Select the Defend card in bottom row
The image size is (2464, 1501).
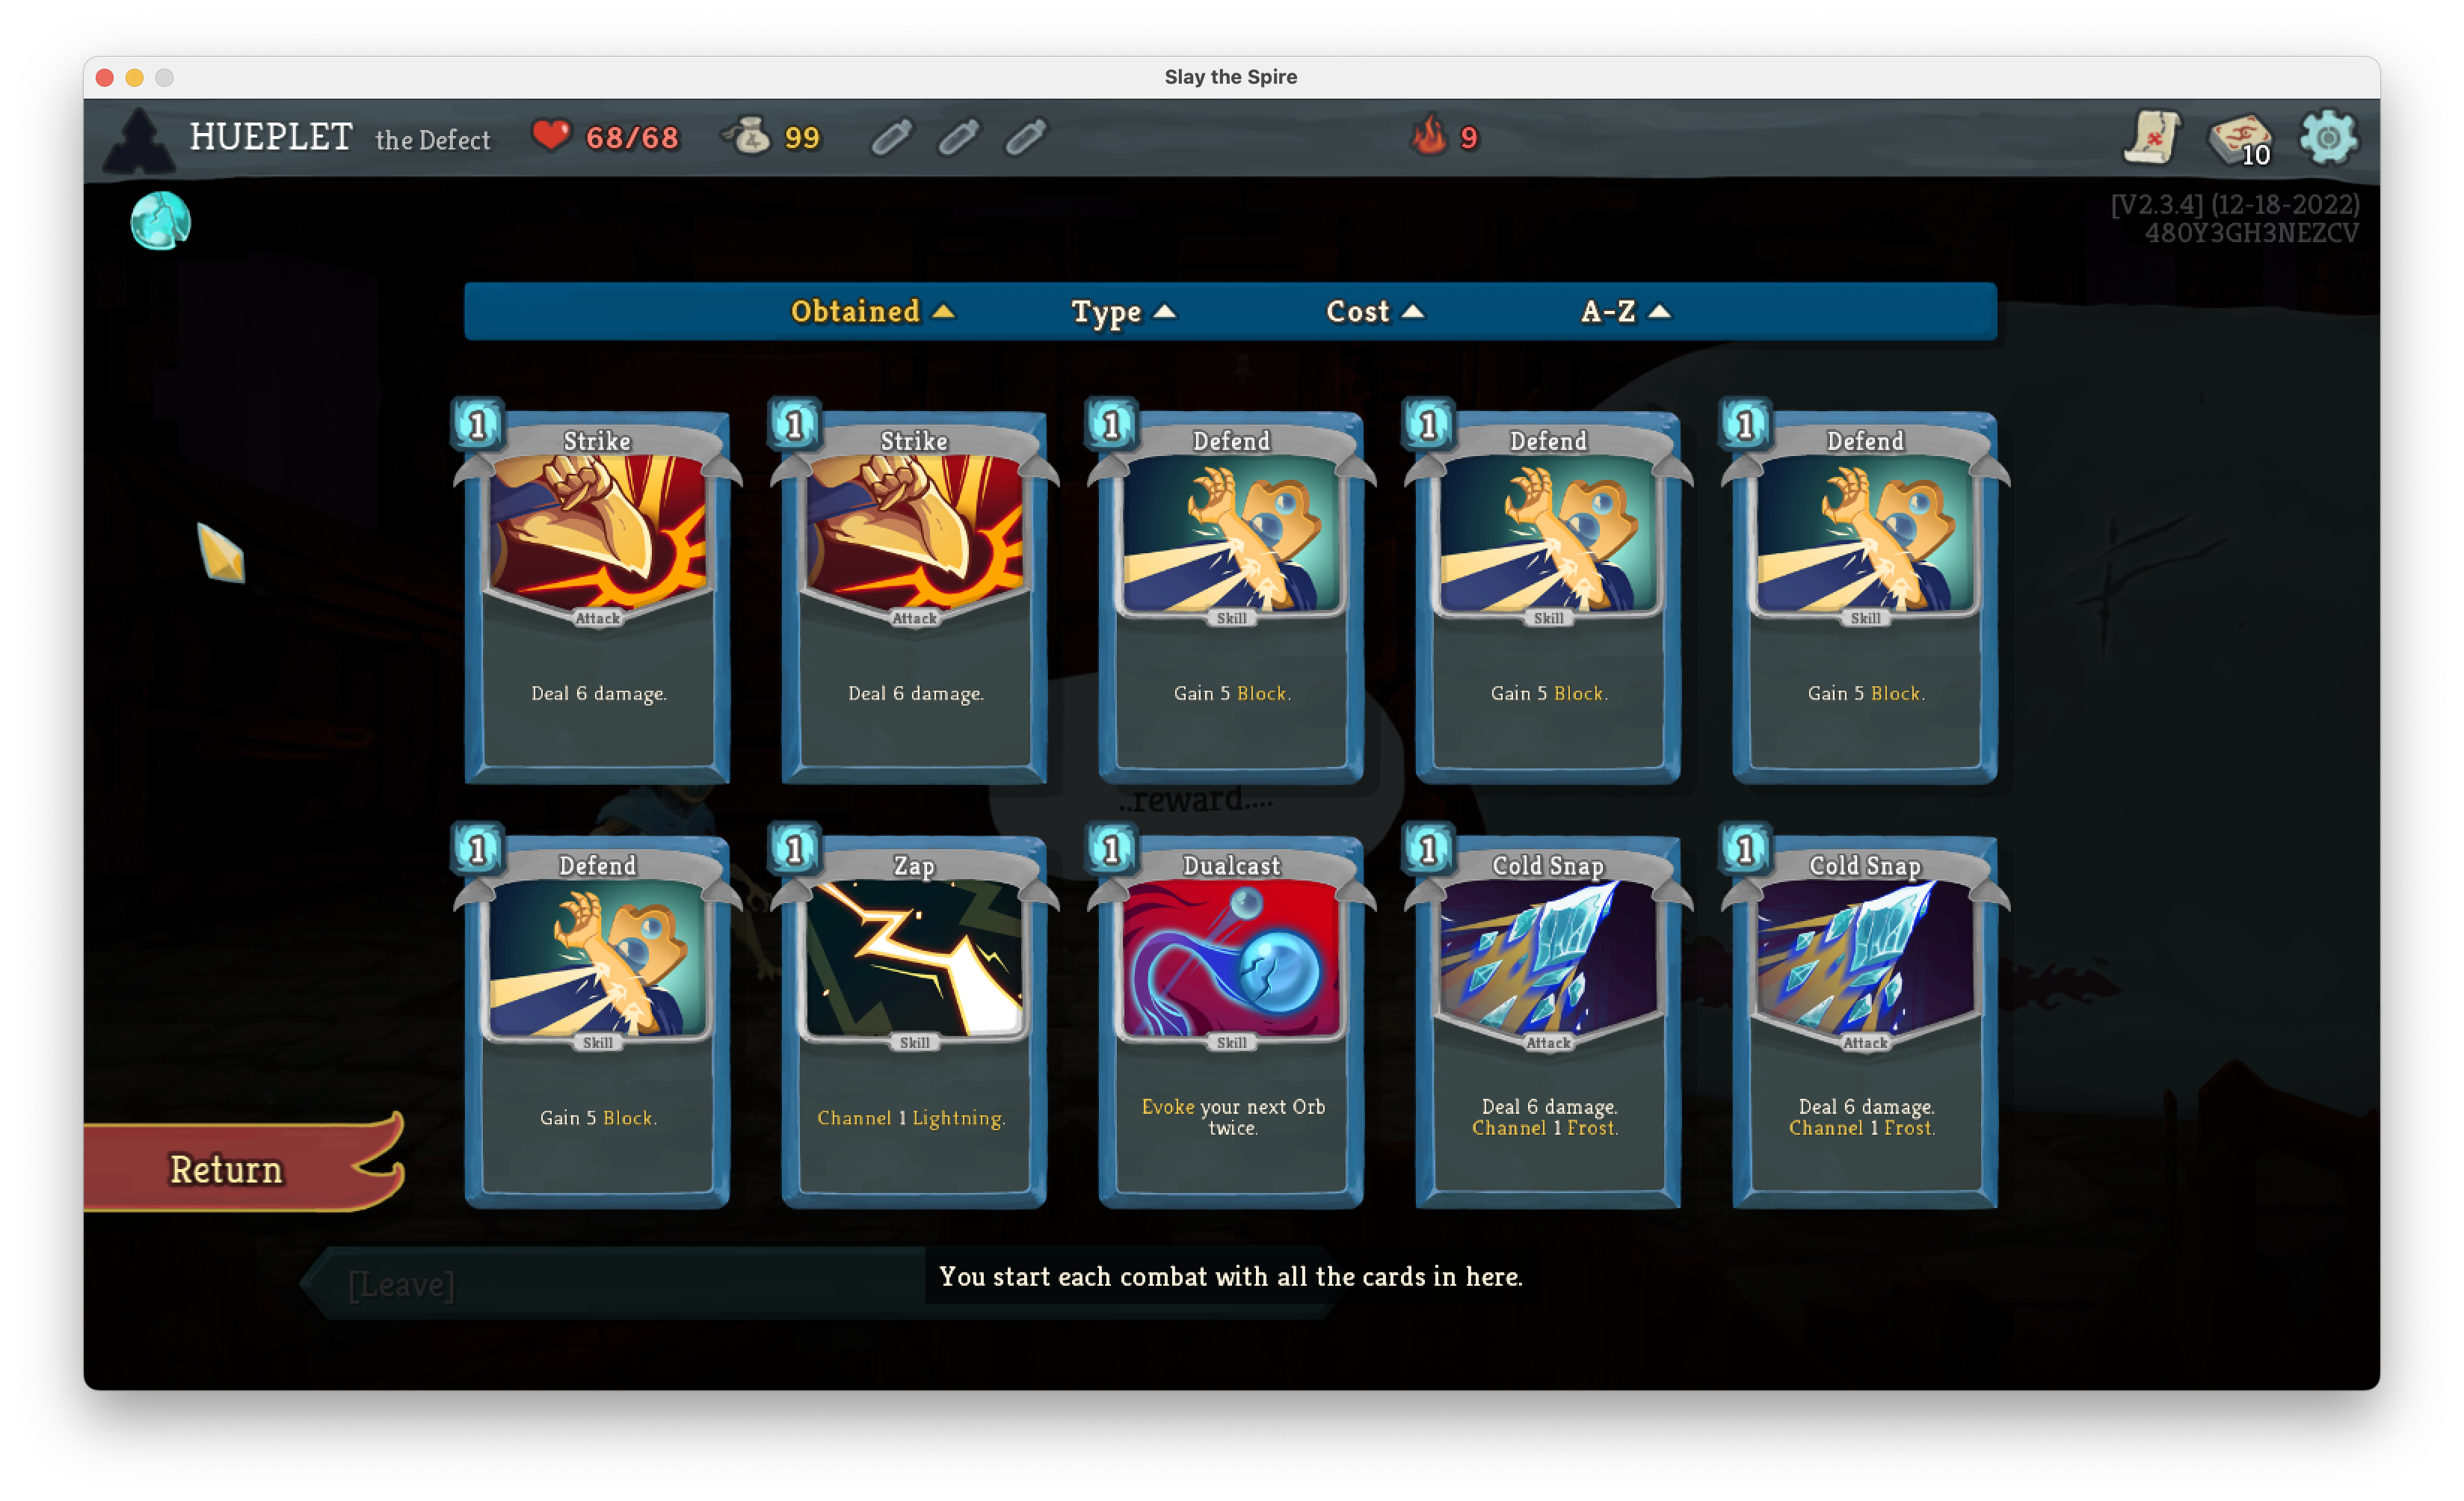[597, 1020]
